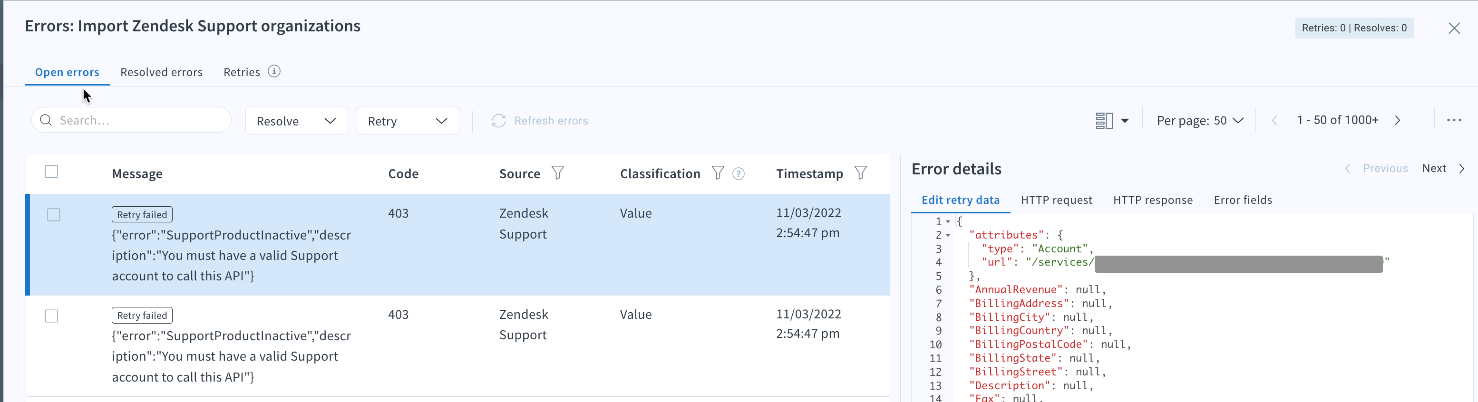The width and height of the screenshot is (1478, 402).
Task: Click the first row's Value classification
Action: coord(636,213)
